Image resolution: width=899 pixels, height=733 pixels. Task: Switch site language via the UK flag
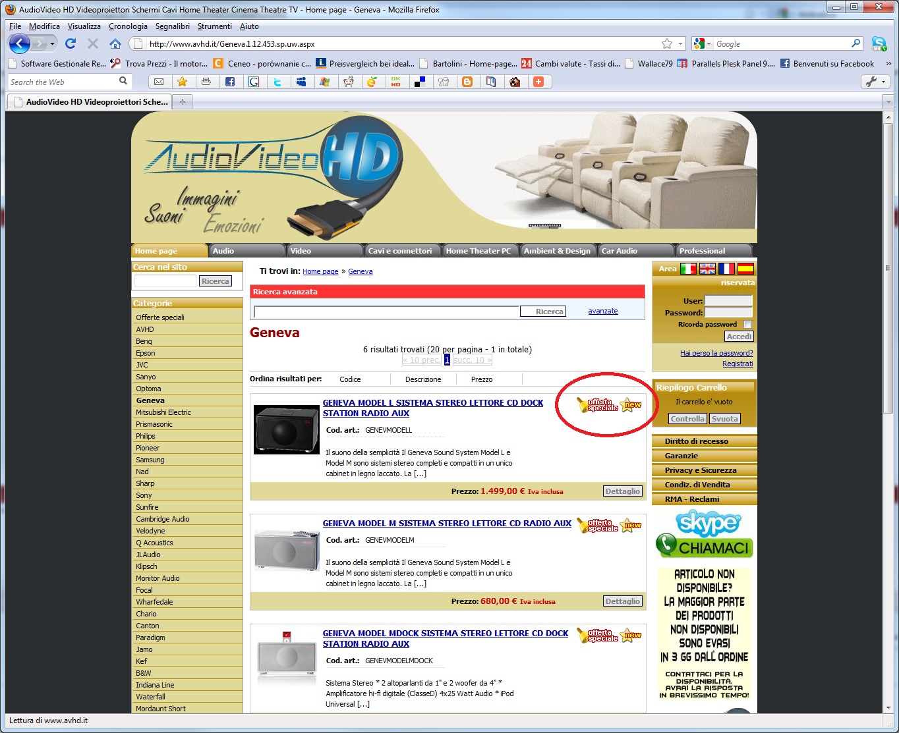pyautogui.click(x=707, y=269)
